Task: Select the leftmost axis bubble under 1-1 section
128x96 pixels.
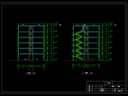Action: point(73,67)
